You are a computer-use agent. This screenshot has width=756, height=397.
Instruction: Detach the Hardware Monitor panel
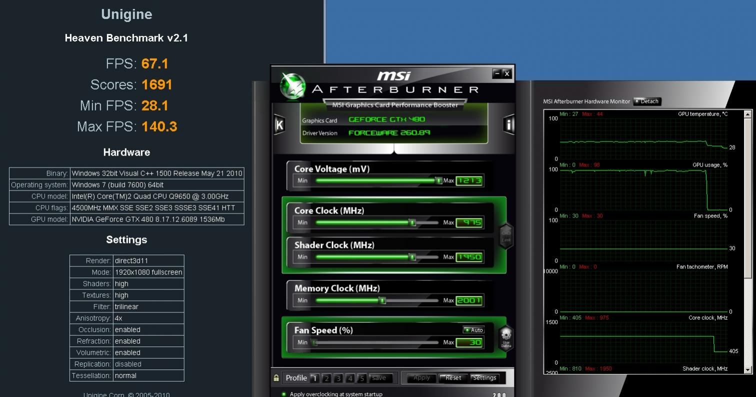(x=647, y=101)
